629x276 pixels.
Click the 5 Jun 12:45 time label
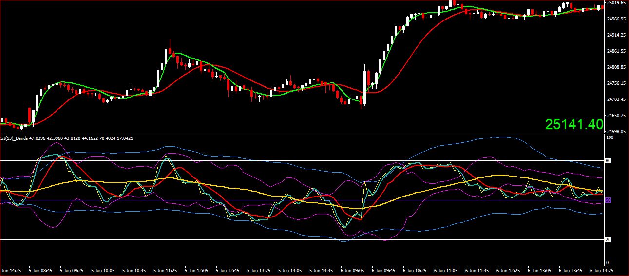tap(228, 270)
